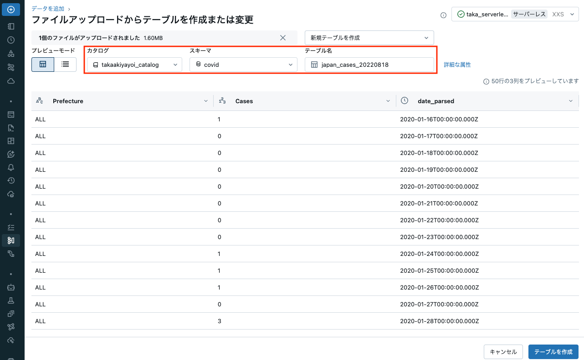
Task: Open Recents via the clock icon
Action: 11,40
